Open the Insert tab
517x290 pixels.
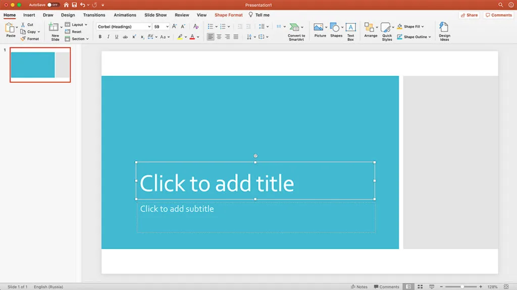click(x=29, y=15)
